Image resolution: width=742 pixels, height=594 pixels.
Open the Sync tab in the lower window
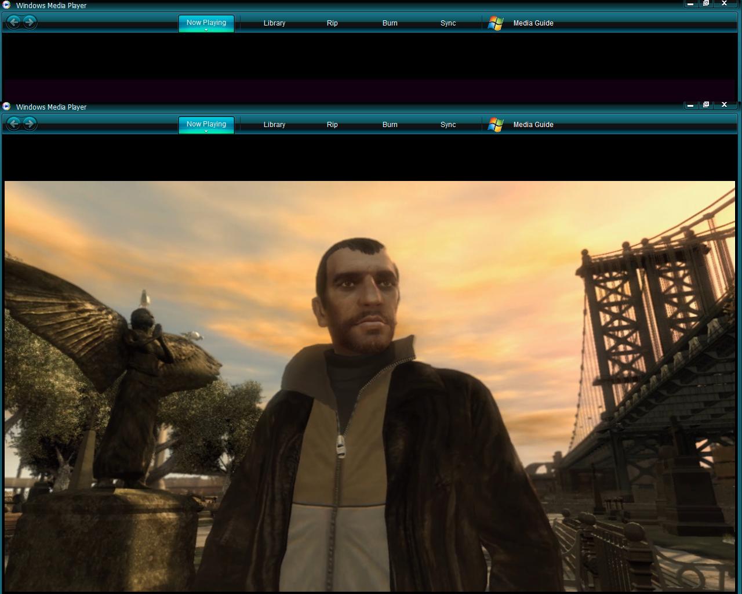coord(448,125)
